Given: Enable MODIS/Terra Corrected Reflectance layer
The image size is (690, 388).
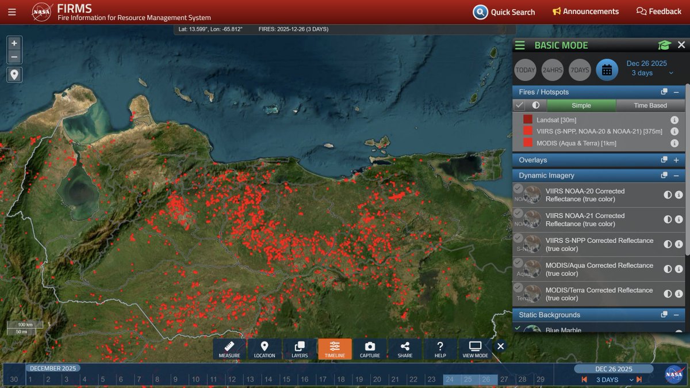Looking at the screenshot, I should point(518,288).
